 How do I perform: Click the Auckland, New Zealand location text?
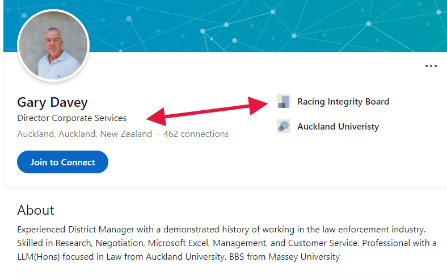click(x=85, y=134)
